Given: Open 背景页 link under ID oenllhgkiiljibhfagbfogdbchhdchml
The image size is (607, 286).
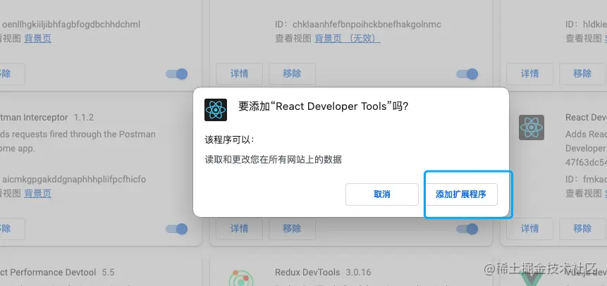Looking at the screenshot, I should pos(37,38).
